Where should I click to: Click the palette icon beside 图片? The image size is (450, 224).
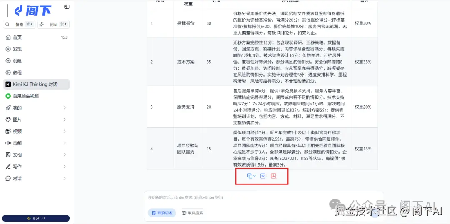[x=8, y=119]
